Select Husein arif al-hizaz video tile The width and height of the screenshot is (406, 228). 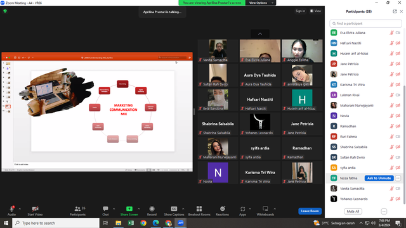302,99
